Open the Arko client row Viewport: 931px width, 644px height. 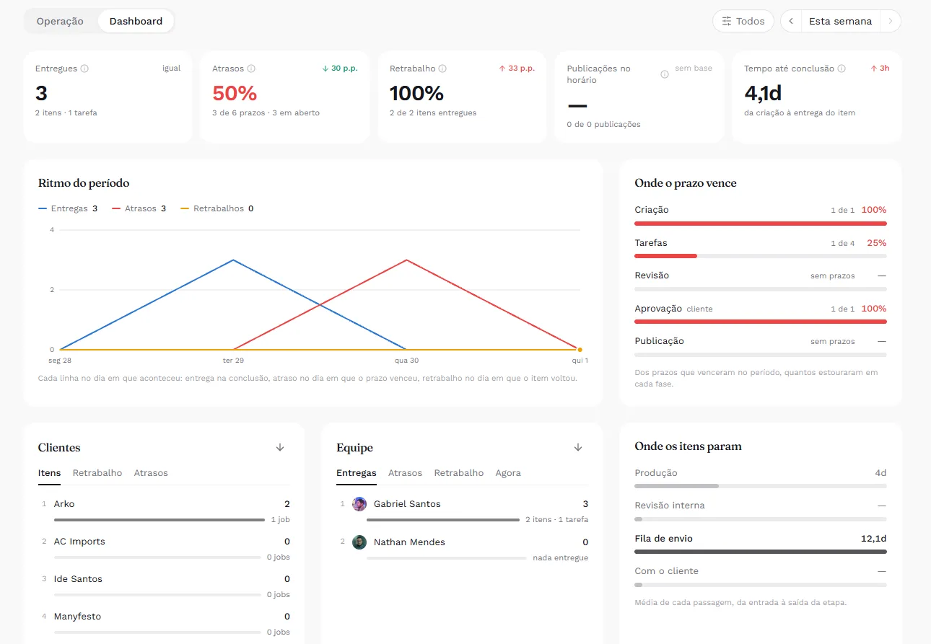[x=165, y=511]
